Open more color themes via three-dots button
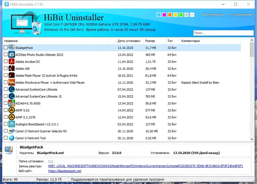The width and height of the screenshot is (257, 184). [x=192, y=15]
